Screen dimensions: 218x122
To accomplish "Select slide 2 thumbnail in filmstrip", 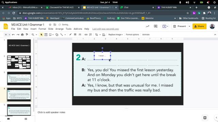I will click(x=19, y=62).
